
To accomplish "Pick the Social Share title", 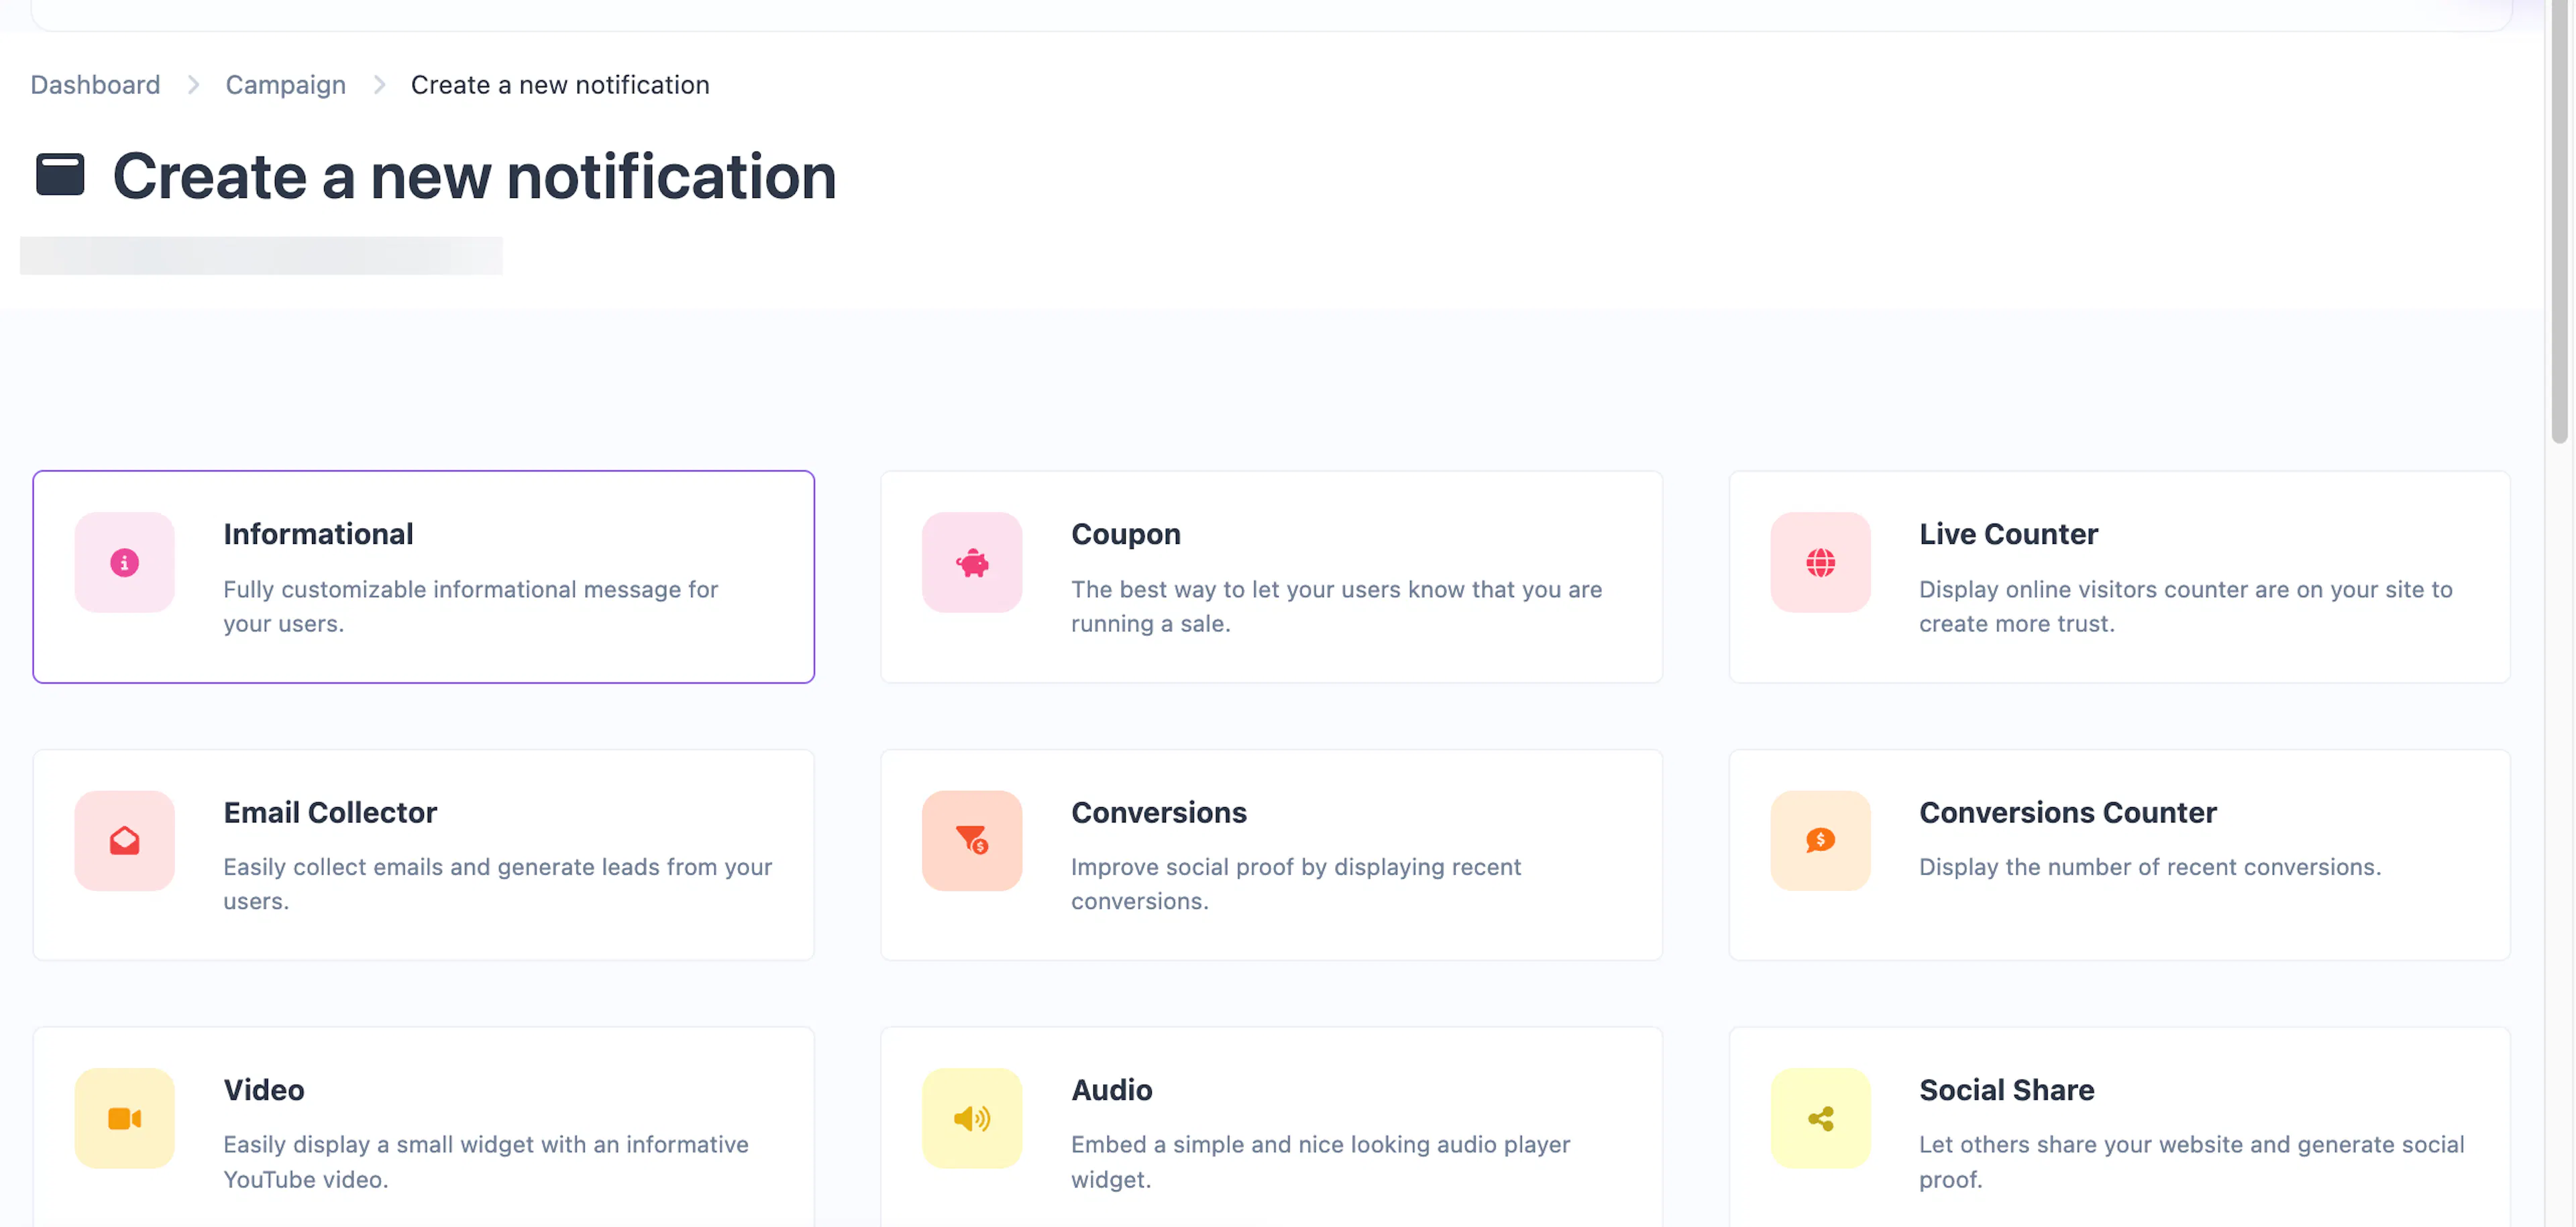I will 2006,1090.
